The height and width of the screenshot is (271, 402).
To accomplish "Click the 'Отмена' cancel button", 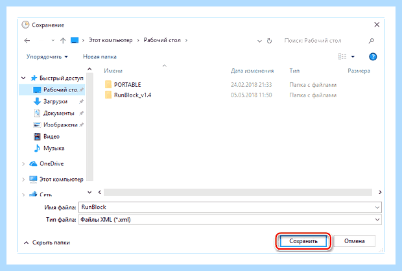I will click(x=354, y=241).
